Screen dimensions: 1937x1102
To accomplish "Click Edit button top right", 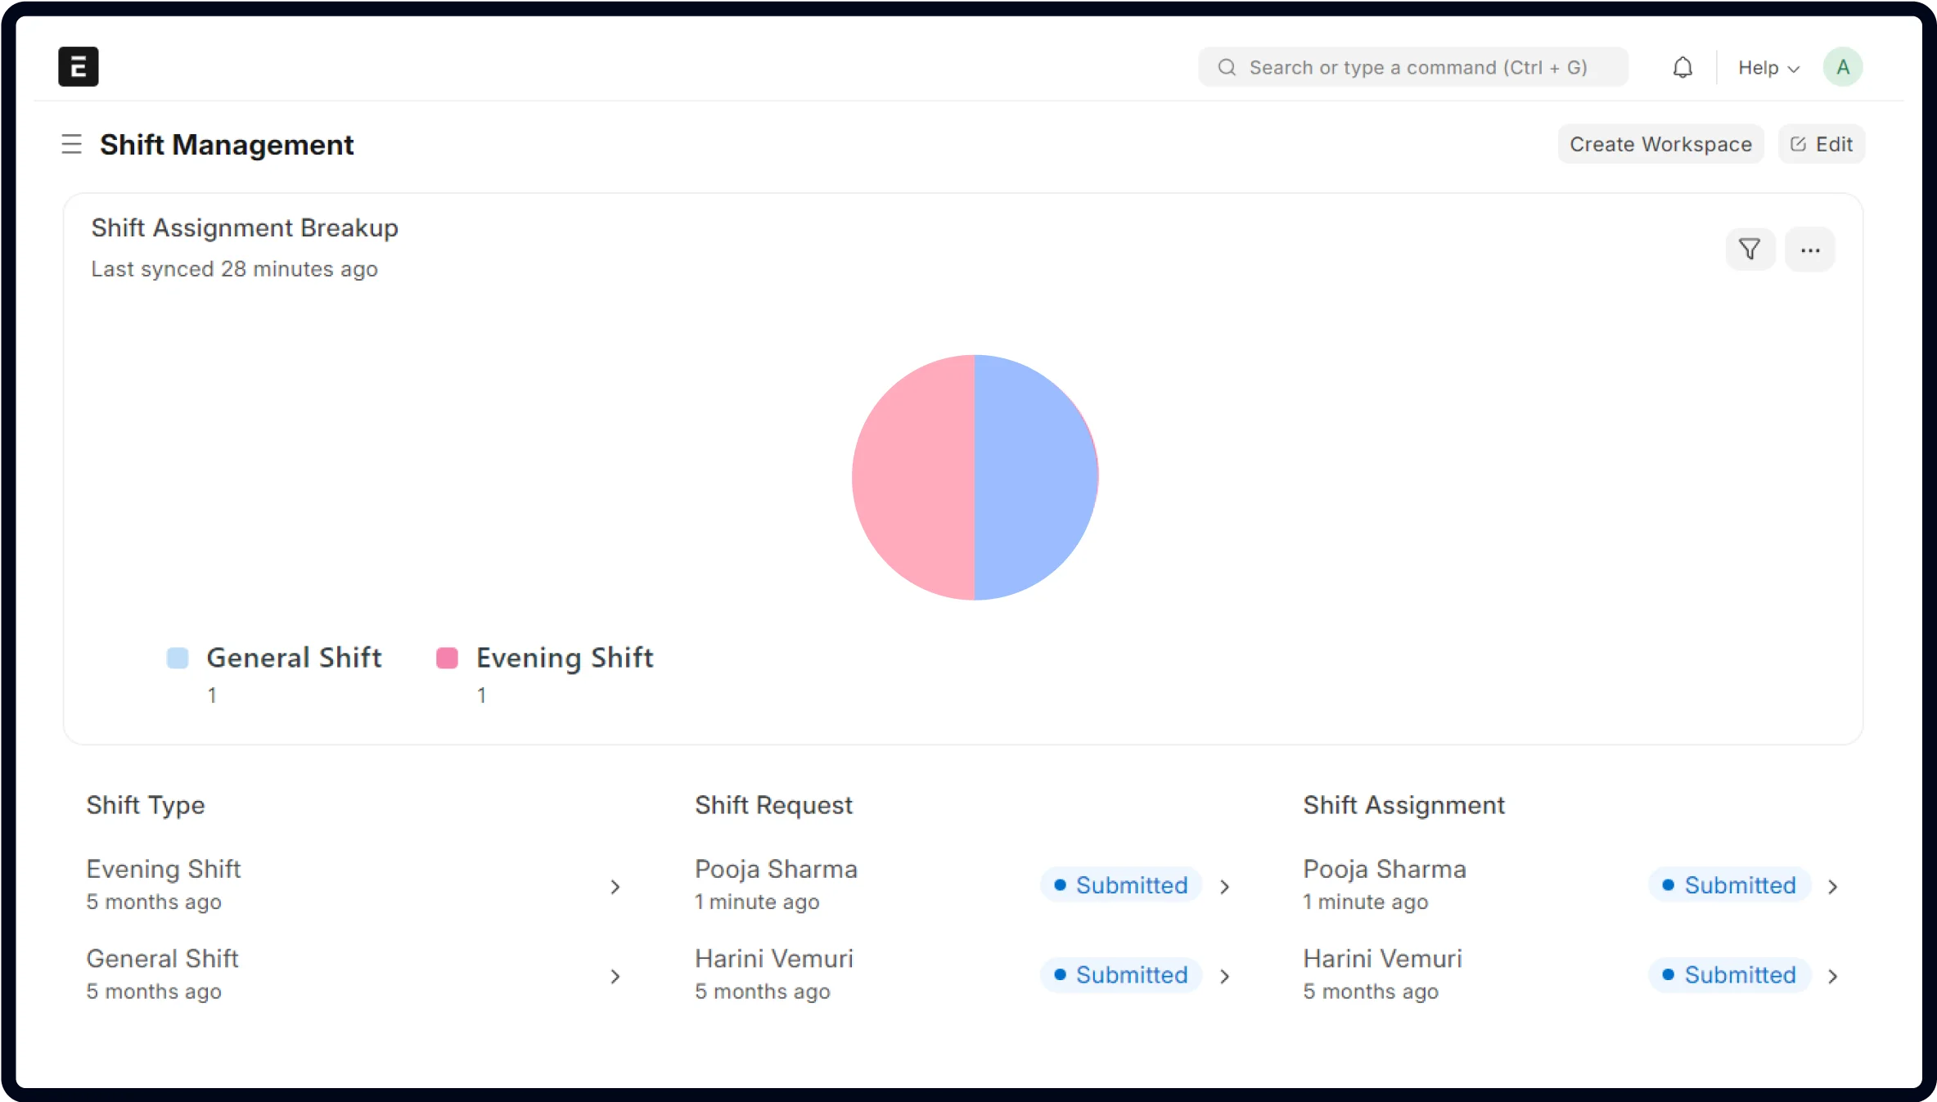I will coord(1822,143).
